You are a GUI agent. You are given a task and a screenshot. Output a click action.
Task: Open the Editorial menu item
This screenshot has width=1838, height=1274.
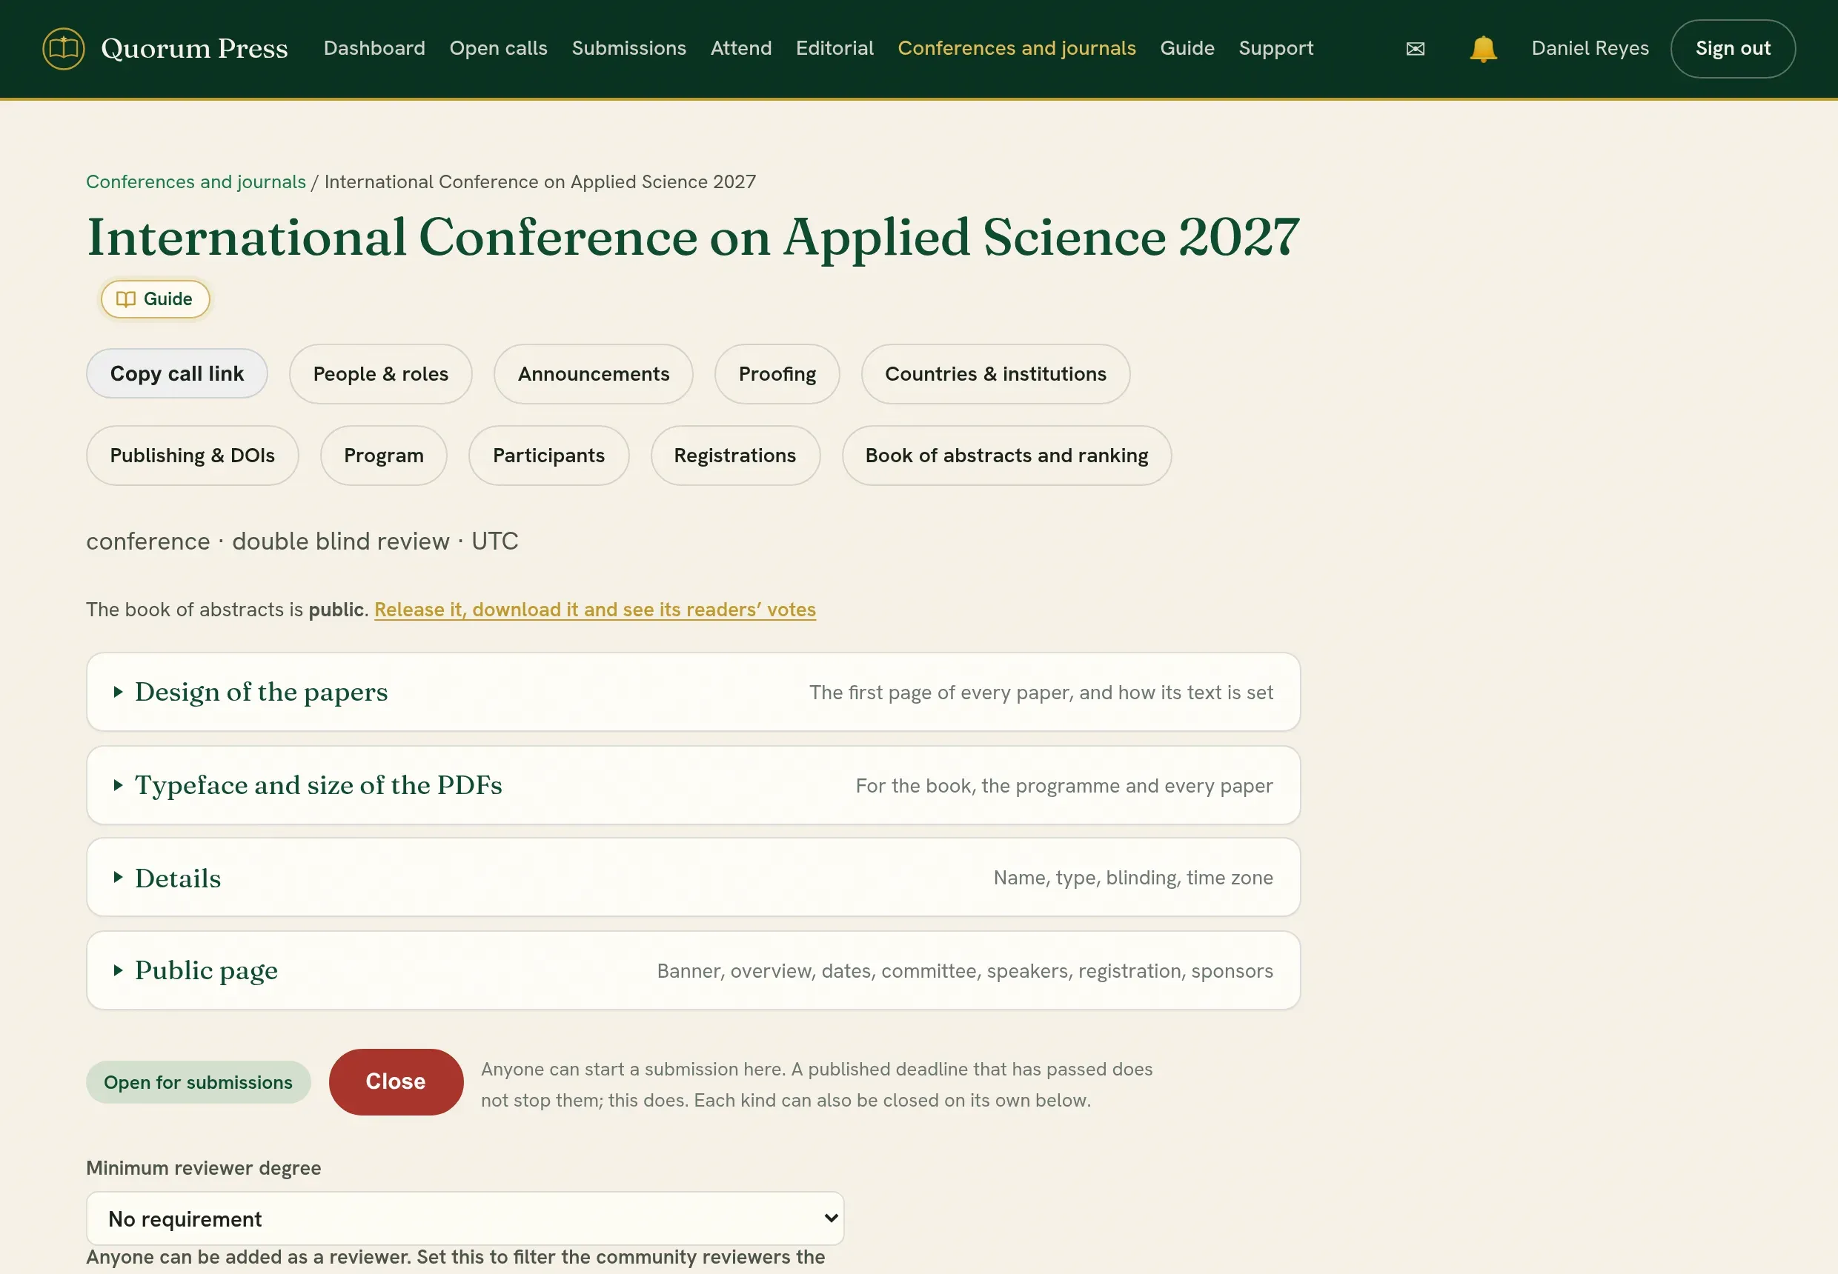[834, 49]
